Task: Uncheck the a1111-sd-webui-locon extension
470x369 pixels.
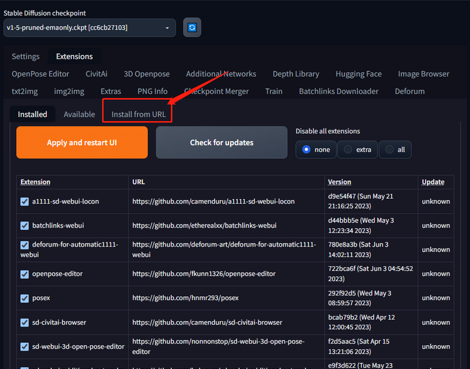Action: (x=25, y=202)
